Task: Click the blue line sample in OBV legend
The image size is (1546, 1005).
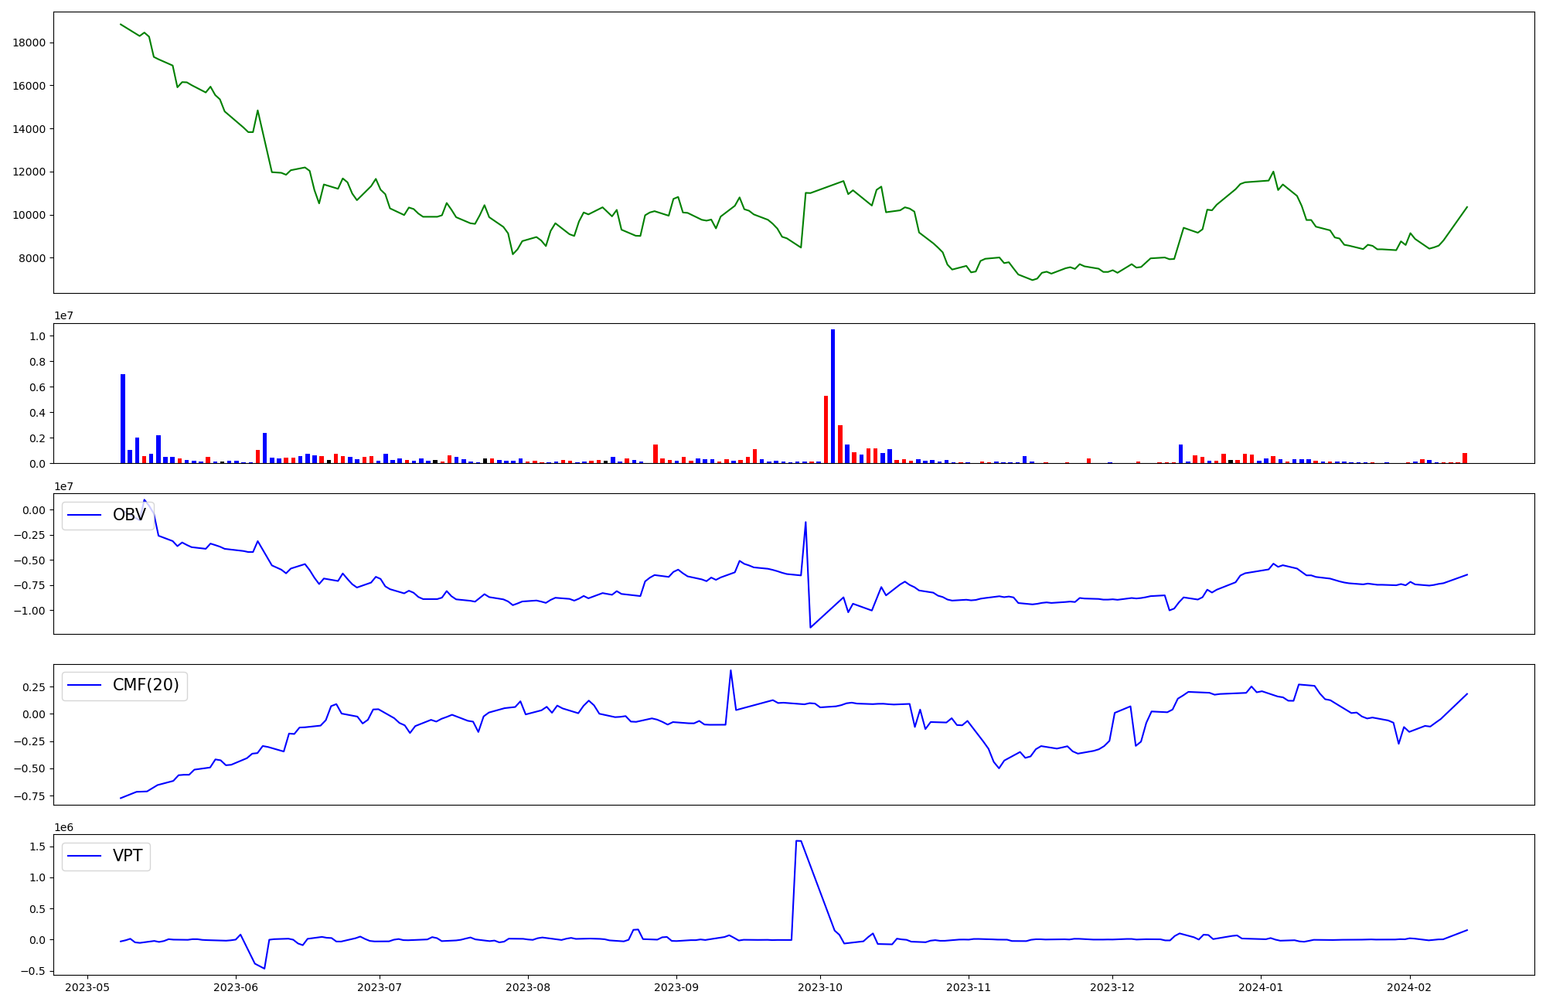Action: [x=85, y=515]
